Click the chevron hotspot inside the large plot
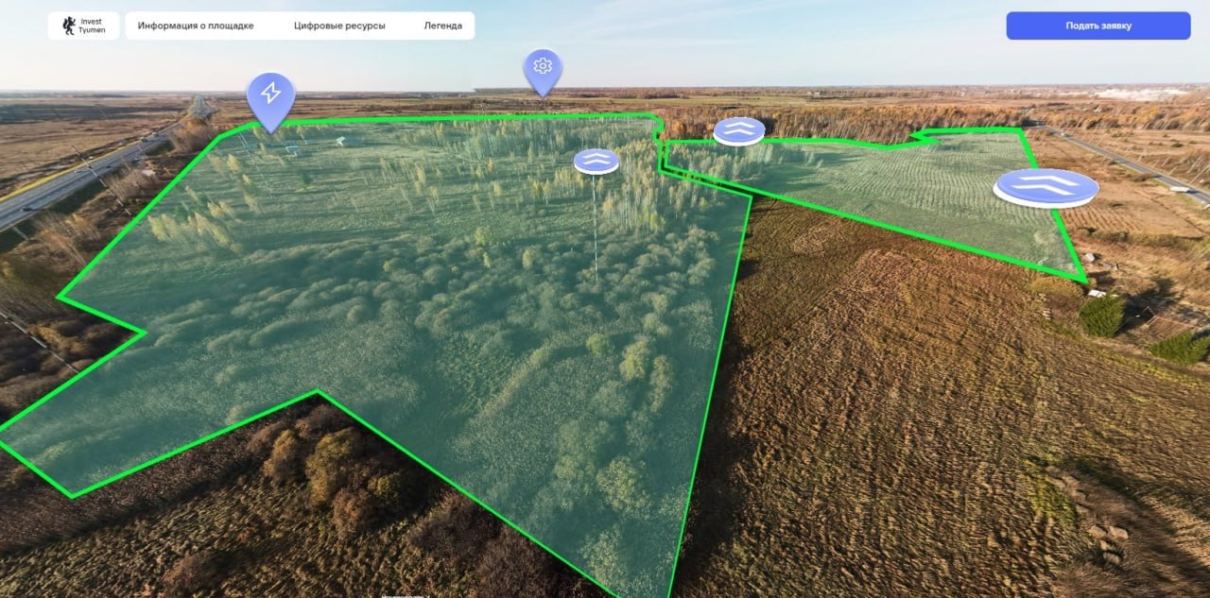Image resolution: width=1210 pixels, height=598 pixels. 596,162
